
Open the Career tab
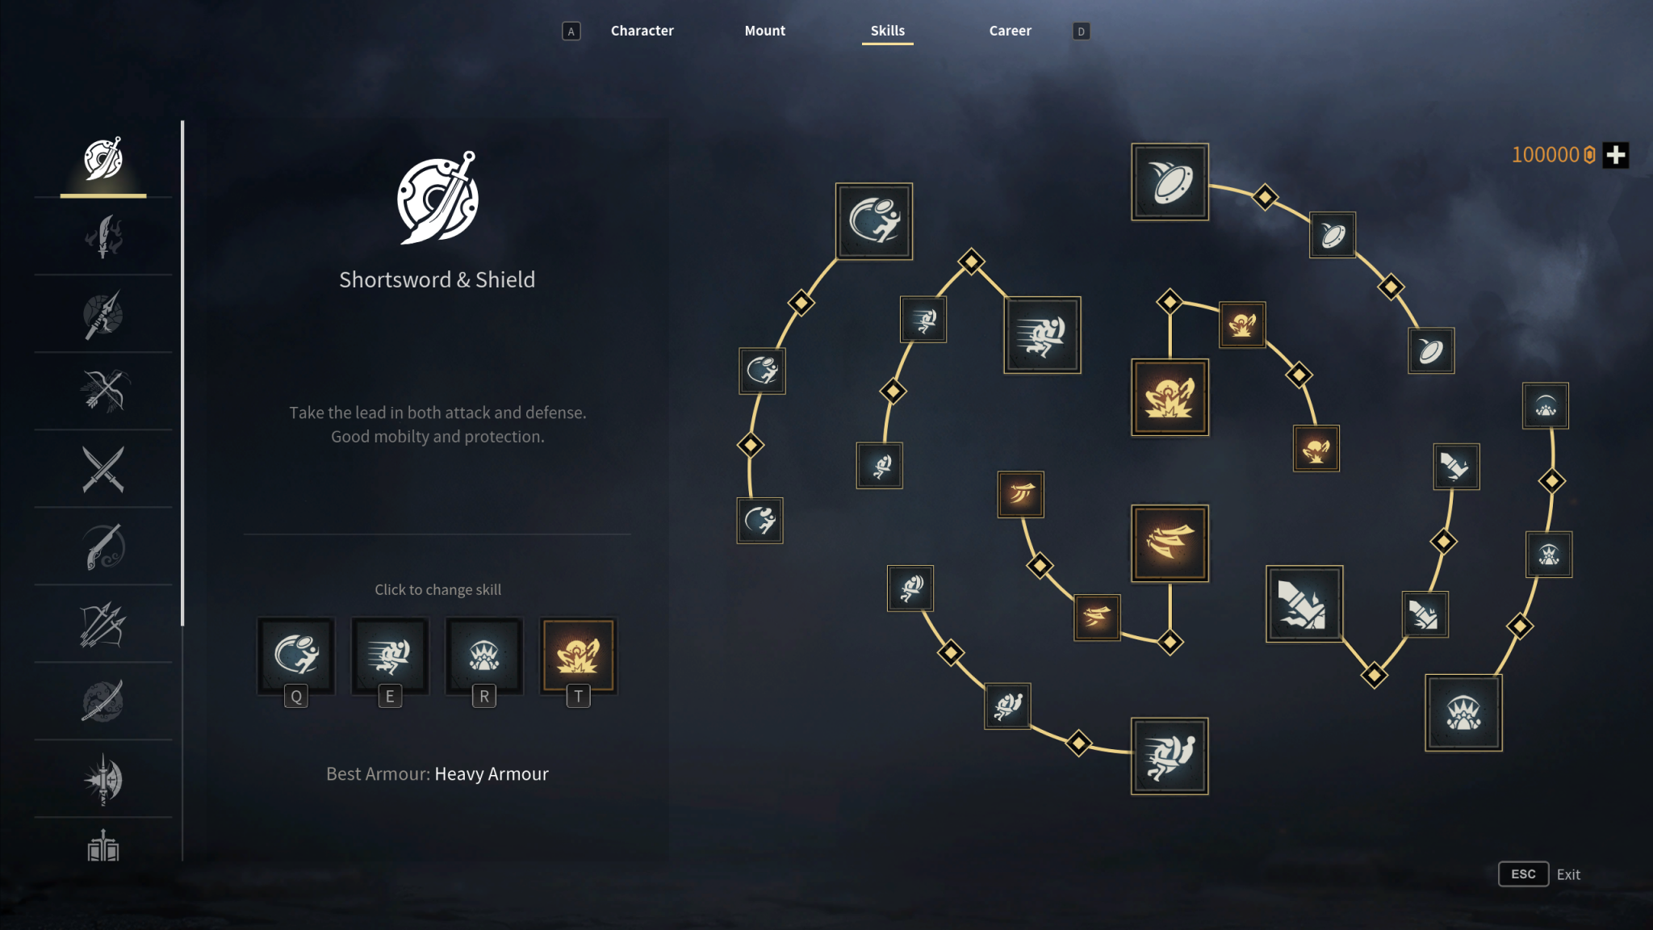pos(1010,31)
